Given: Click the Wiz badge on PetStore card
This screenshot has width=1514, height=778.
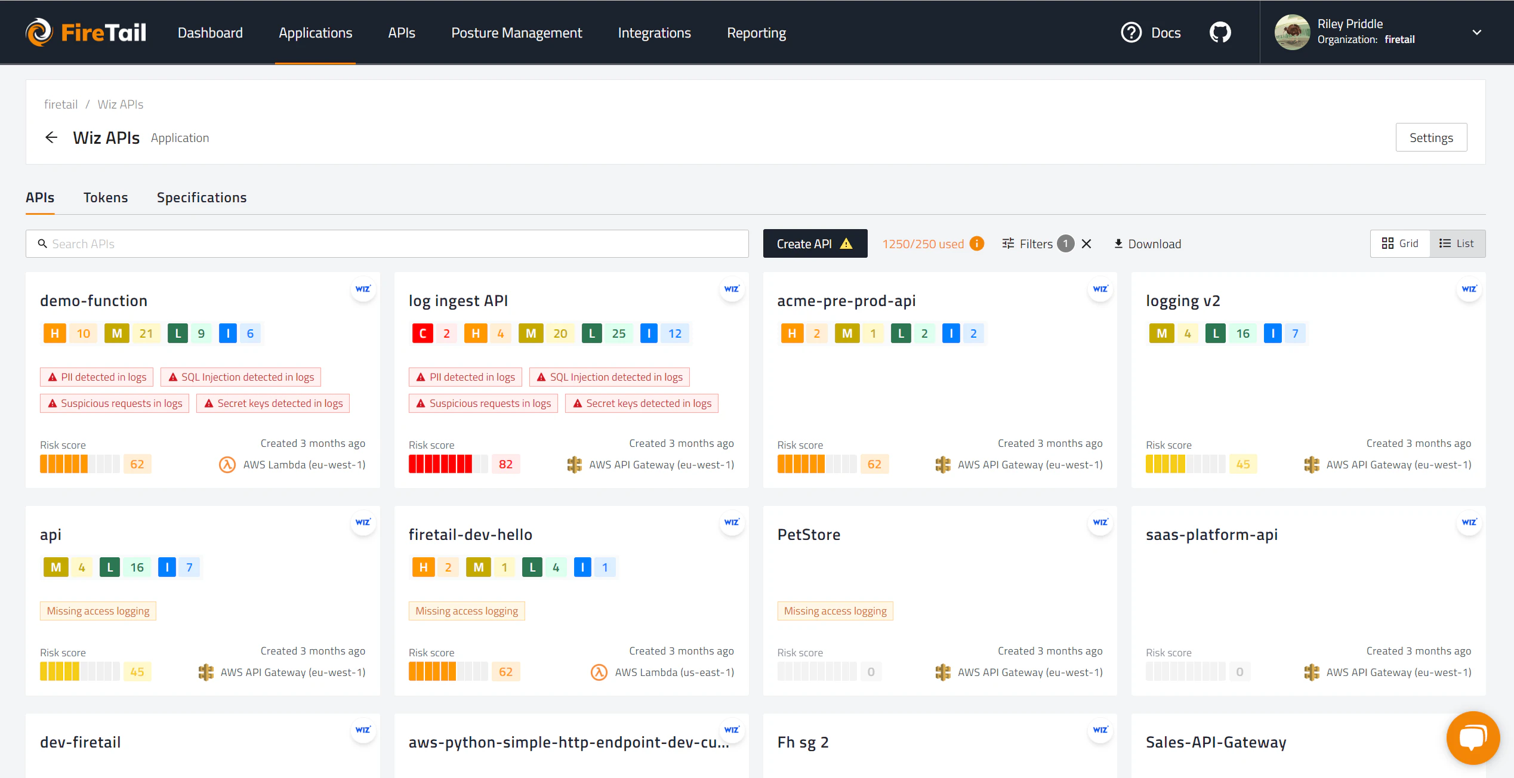Looking at the screenshot, I should (x=1100, y=522).
